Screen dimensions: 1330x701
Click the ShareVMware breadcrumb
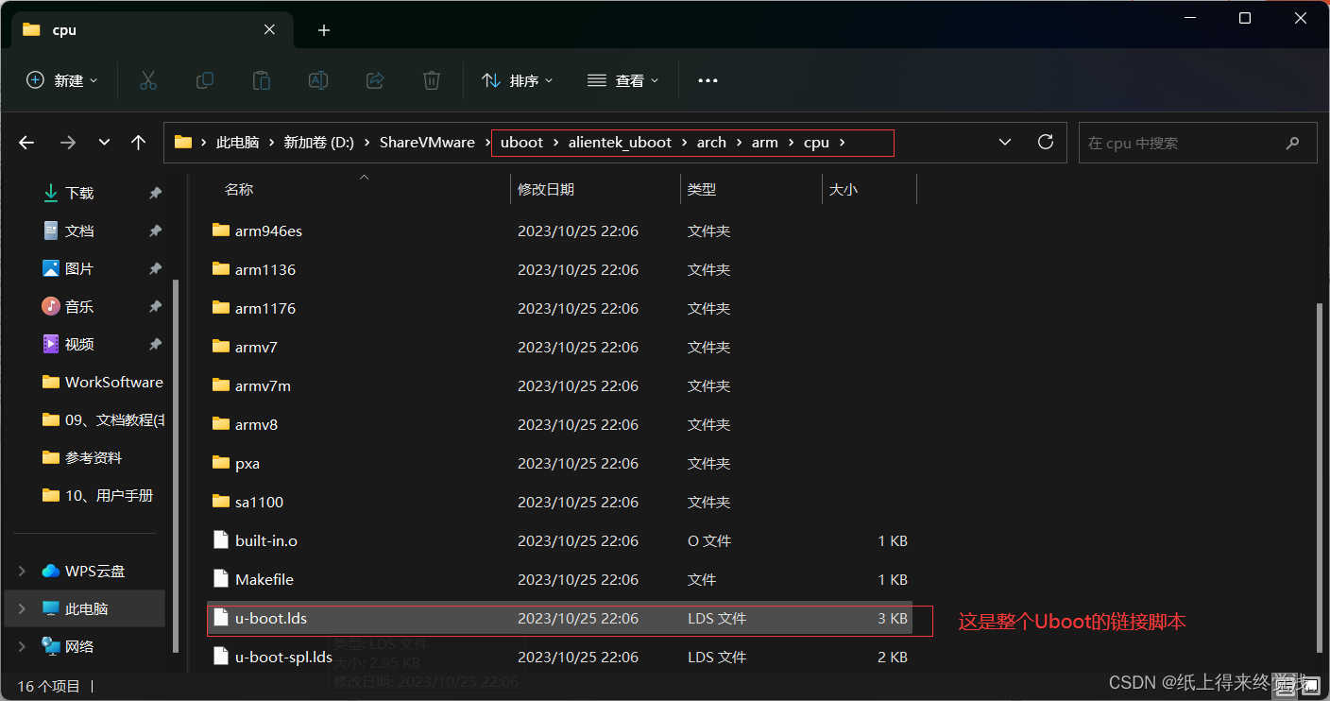click(x=427, y=143)
